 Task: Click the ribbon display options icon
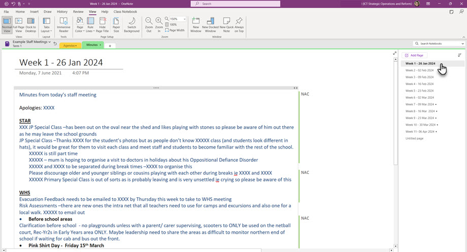tap(428, 4)
